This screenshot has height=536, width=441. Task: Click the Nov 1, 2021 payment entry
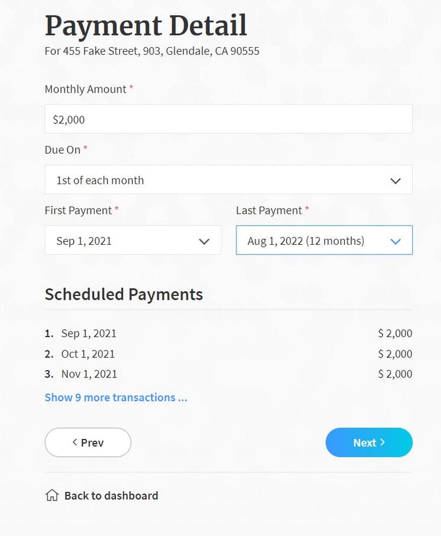pyautogui.click(x=89, y=374)
